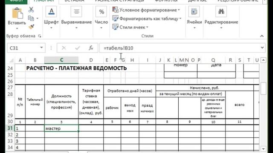The height and width of the screenshot is (153, 273).
Task: Open the Ячейки cells group icon
Action: click(x=194, y=11)
